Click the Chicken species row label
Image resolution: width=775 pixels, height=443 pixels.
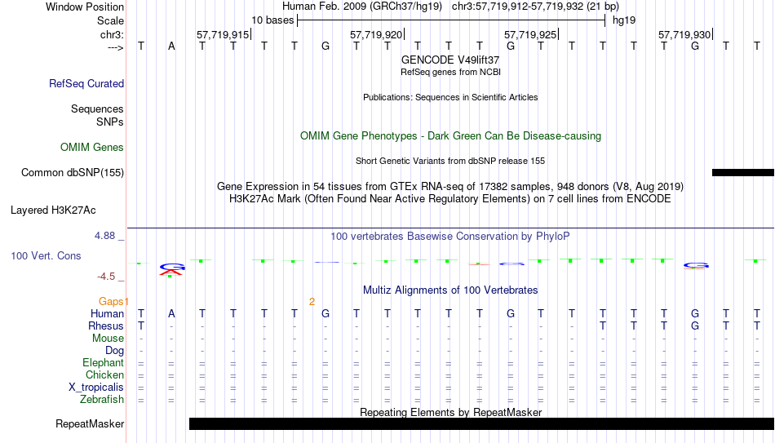coord(104,374)
